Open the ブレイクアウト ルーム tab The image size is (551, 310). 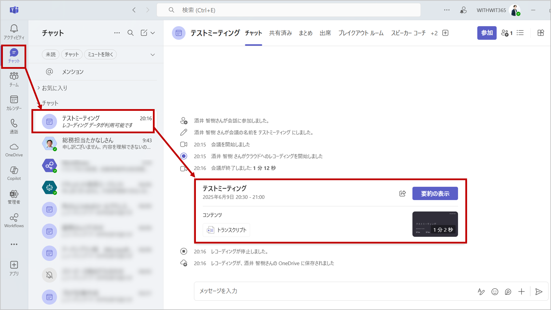pyautogui.click(x=361, y=33)
